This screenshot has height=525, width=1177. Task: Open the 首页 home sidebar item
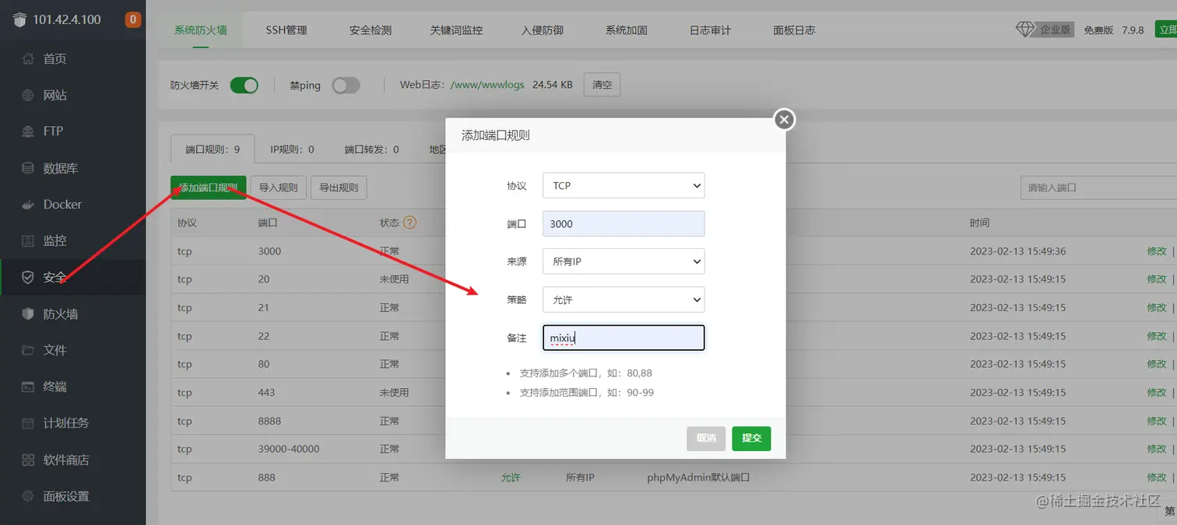coord(72,59)
